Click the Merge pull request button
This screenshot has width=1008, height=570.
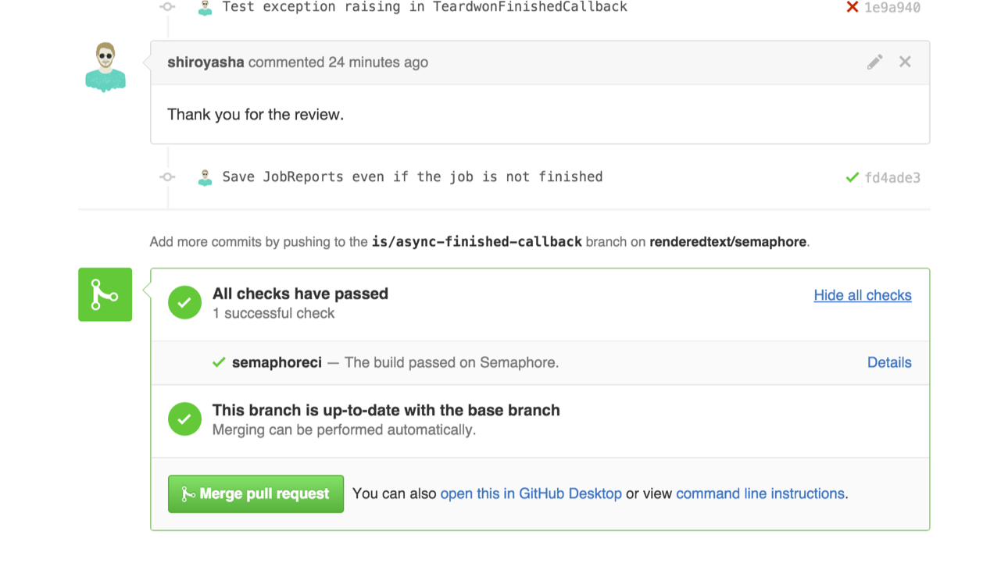pyautogui.click(x=256, y=493)
